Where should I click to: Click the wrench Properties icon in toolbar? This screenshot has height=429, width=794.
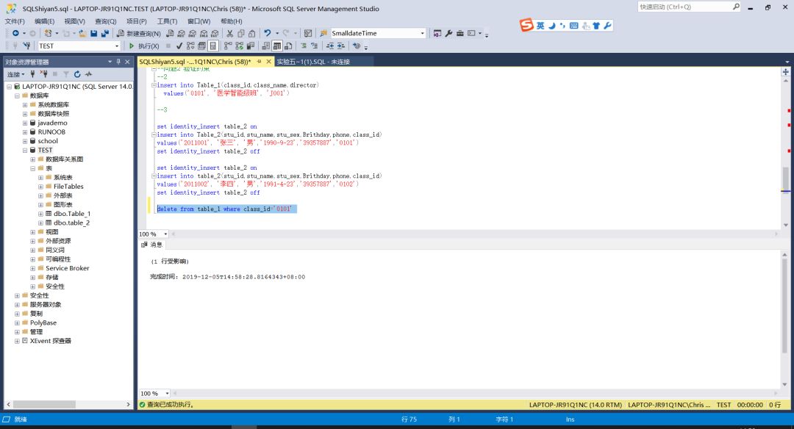(448, 34)
